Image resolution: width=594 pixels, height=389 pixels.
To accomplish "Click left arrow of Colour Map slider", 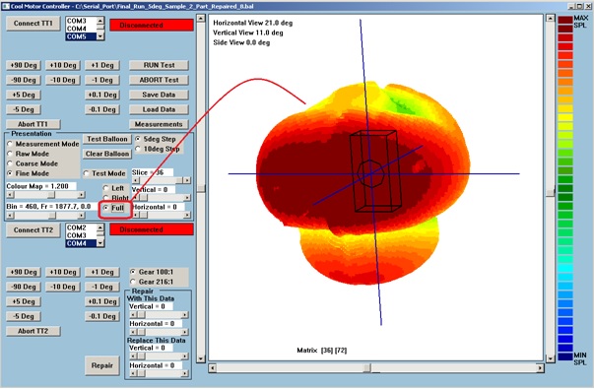I will coord(11,195).
